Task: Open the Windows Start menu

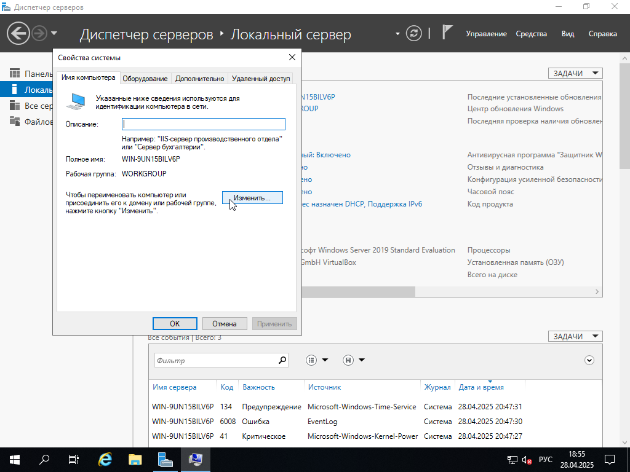Action: [15, 460]
